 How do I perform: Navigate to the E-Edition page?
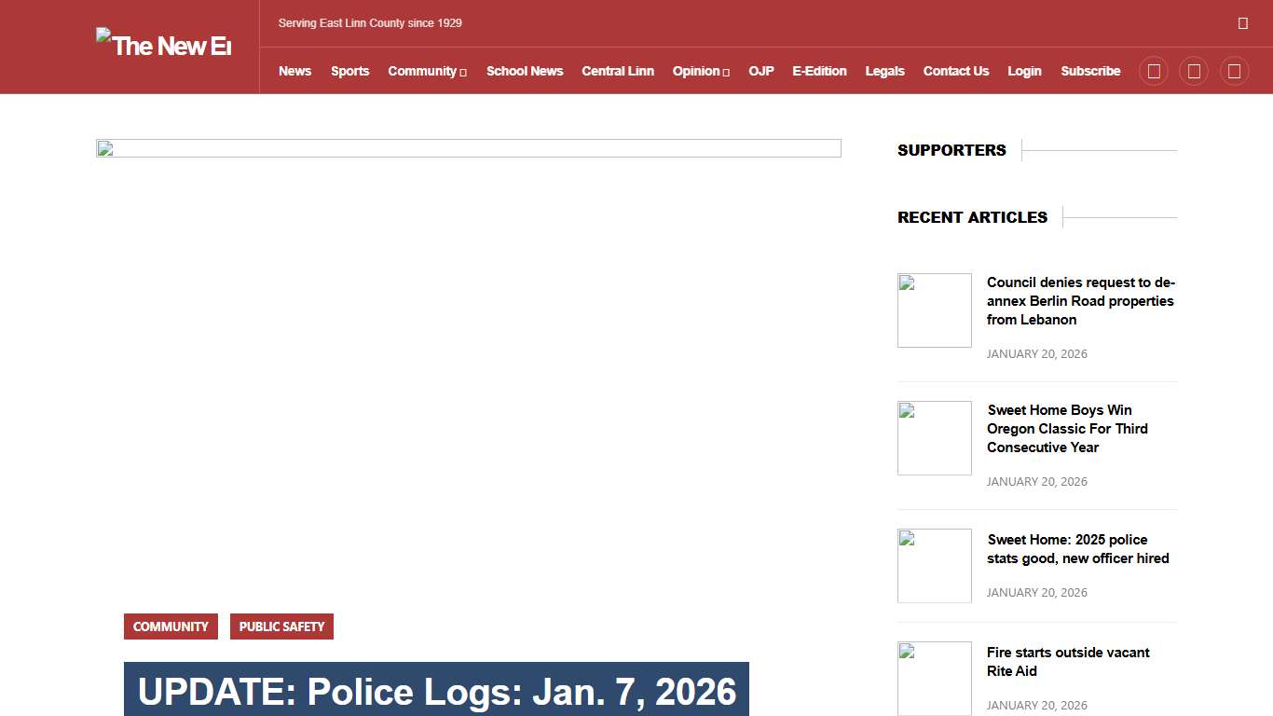(x=819, y=71)
